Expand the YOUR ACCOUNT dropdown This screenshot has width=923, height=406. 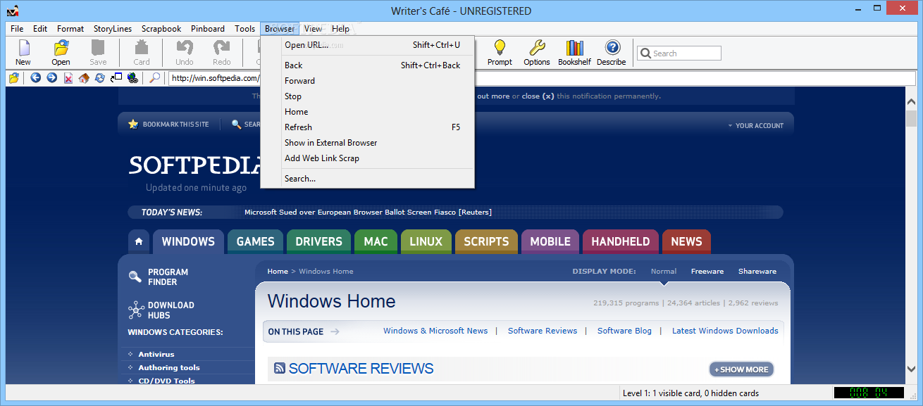[755, 126]
